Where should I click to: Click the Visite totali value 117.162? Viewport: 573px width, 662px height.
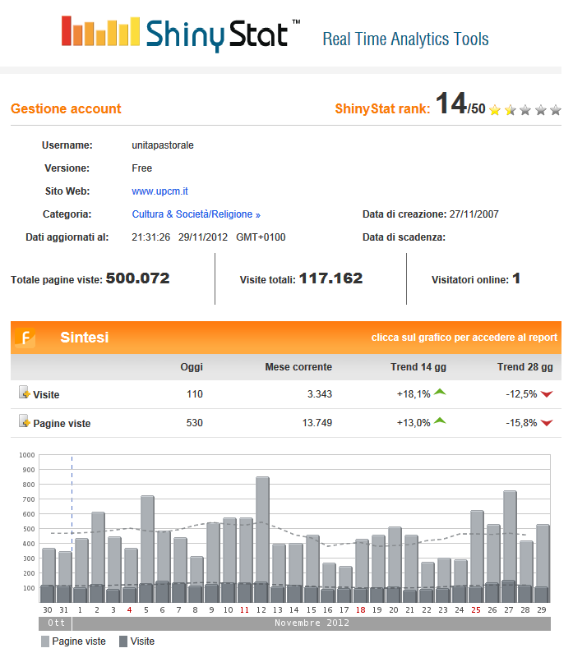pos(330,278)
